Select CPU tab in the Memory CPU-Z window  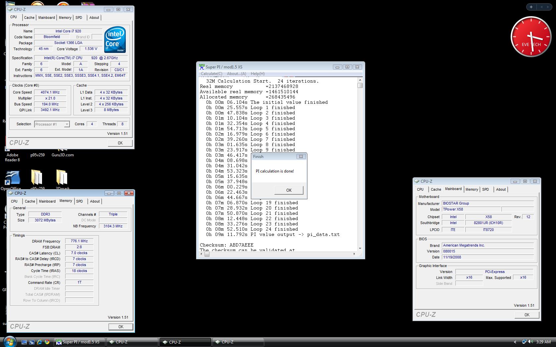pyautogui.click(x=14, y=201)
